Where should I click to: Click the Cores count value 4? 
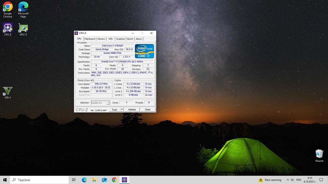[126, 103]
